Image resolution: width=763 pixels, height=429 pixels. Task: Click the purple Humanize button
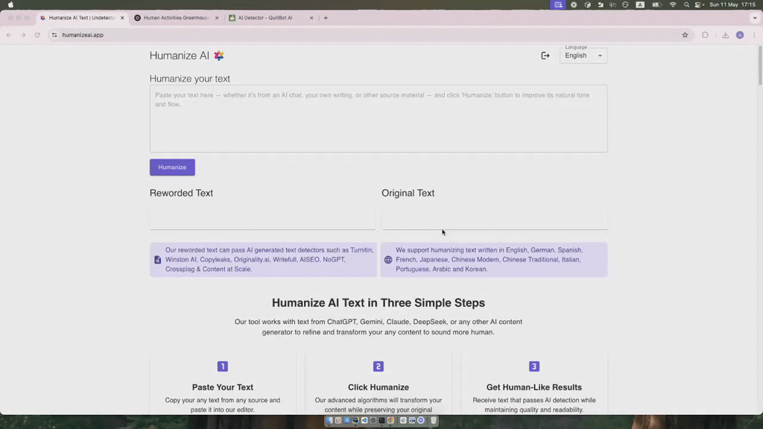172,168
